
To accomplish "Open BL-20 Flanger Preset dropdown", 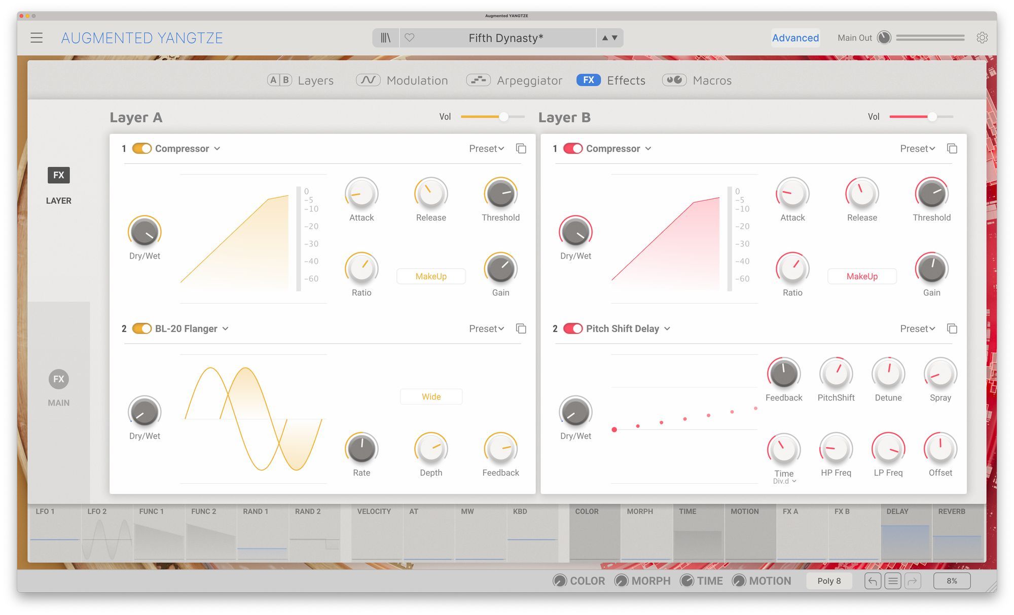I will coord(487,329).
